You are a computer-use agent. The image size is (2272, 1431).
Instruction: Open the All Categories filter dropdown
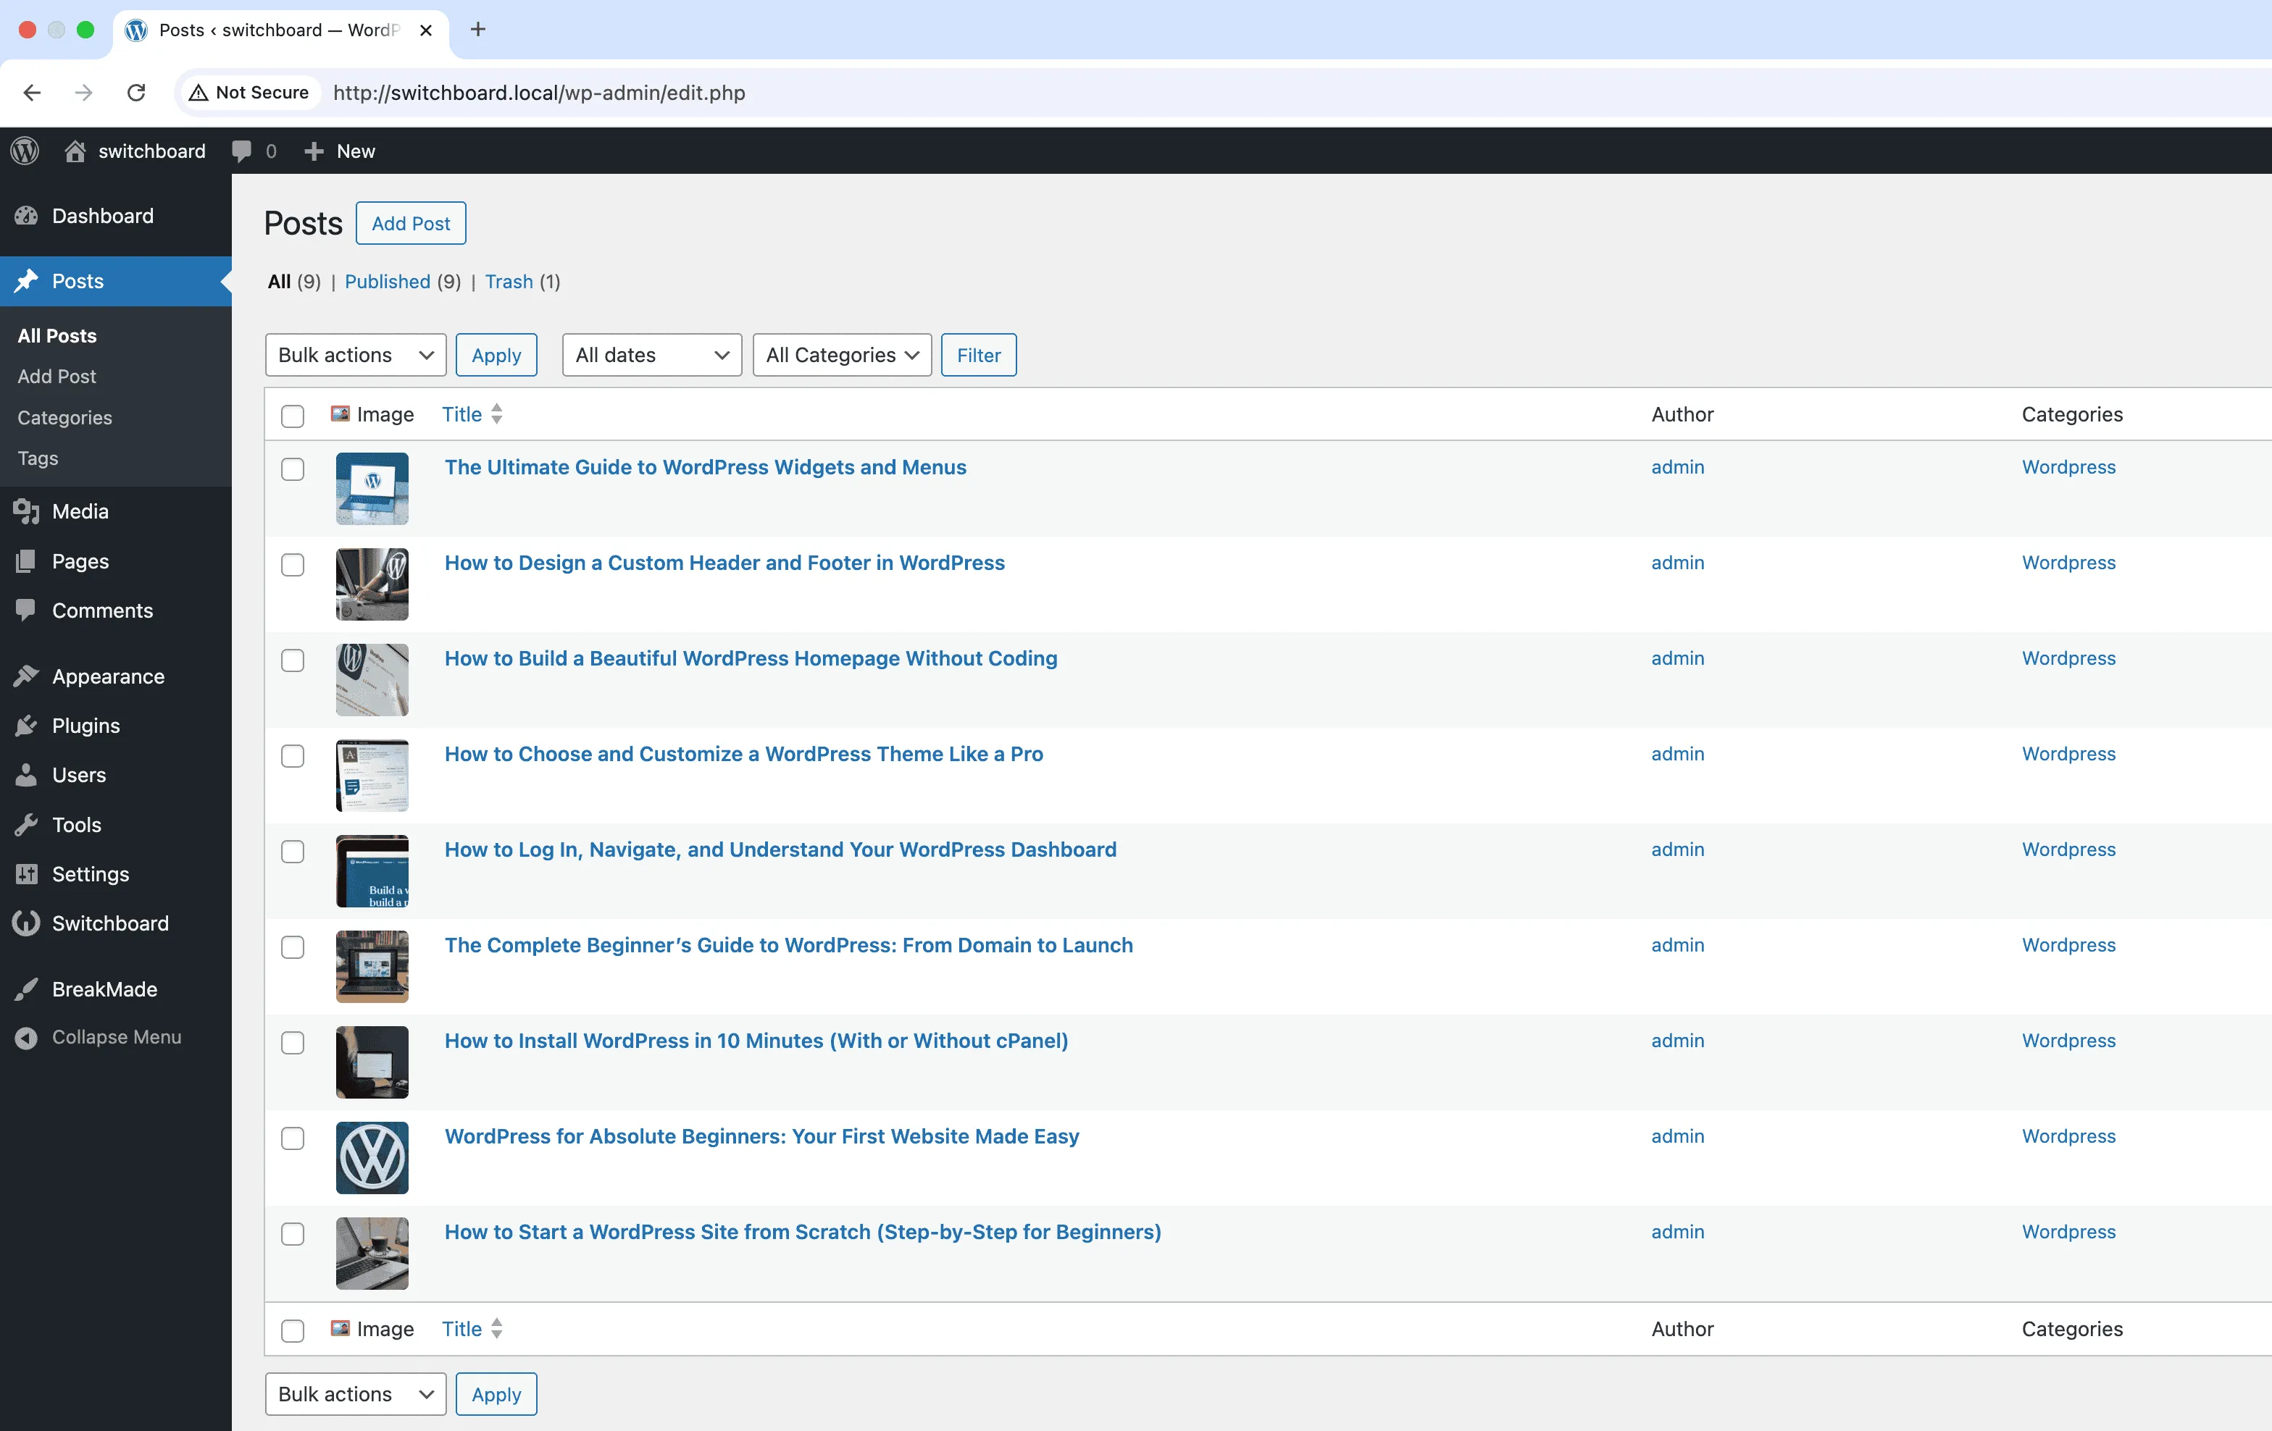point(840,355)
